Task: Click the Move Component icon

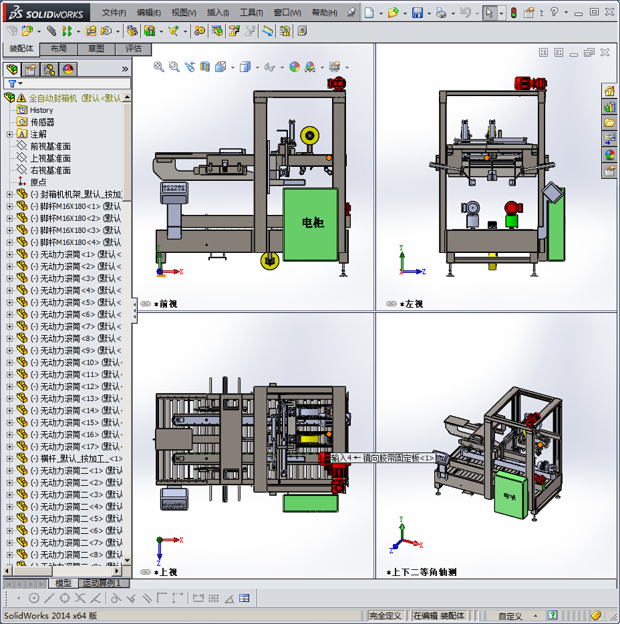Action: [106, 31]
